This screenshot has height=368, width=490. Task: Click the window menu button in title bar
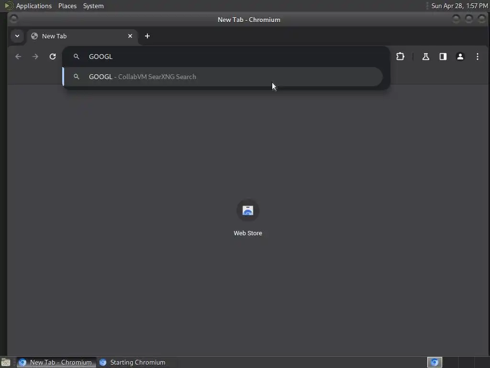[x=13, y=19]
